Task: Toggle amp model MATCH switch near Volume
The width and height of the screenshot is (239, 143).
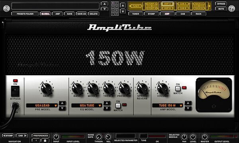Action: (x=178, y=89)
